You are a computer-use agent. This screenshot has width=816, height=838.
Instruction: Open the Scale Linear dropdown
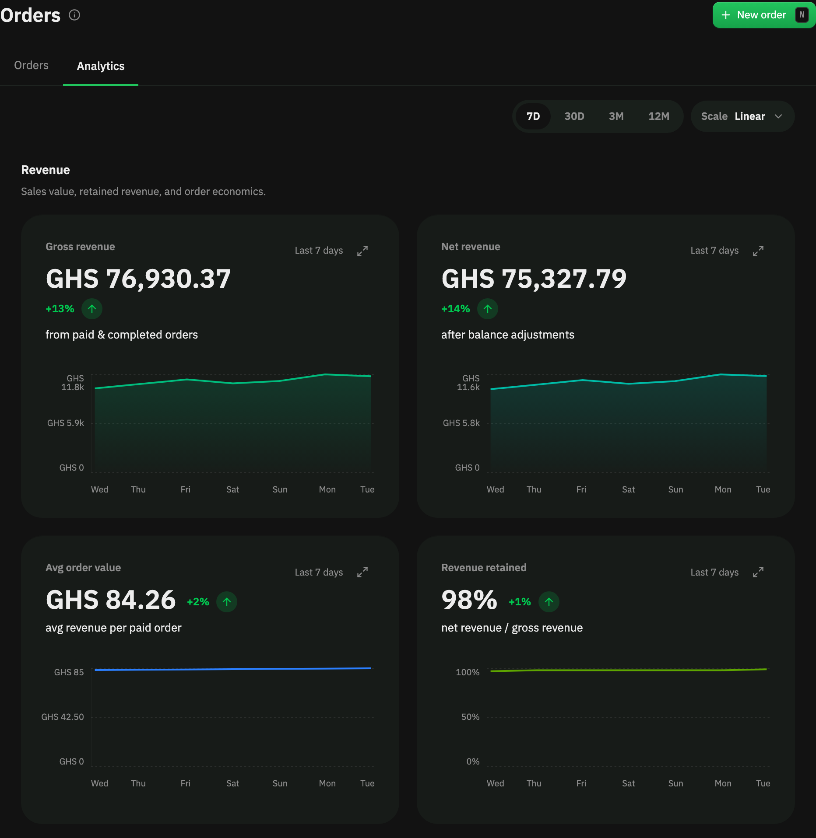coord(742,116)
